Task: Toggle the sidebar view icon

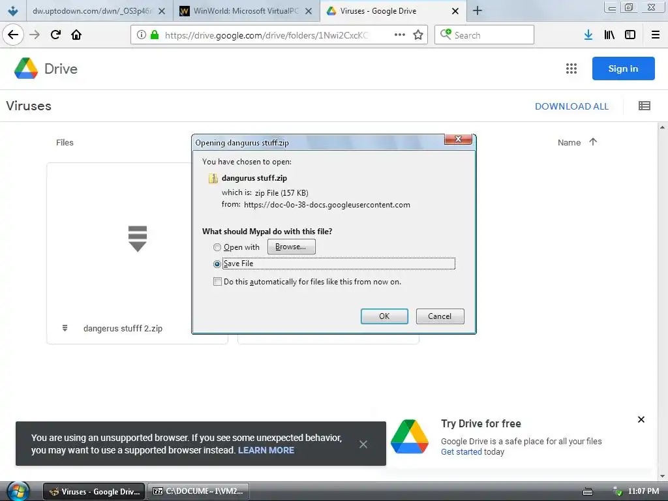Action: tap(630, 35)
